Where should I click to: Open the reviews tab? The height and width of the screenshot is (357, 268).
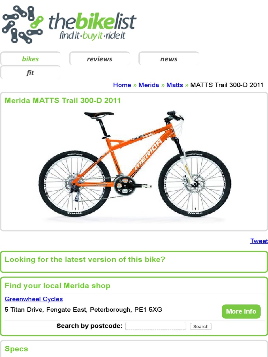(x=99, y=59)
